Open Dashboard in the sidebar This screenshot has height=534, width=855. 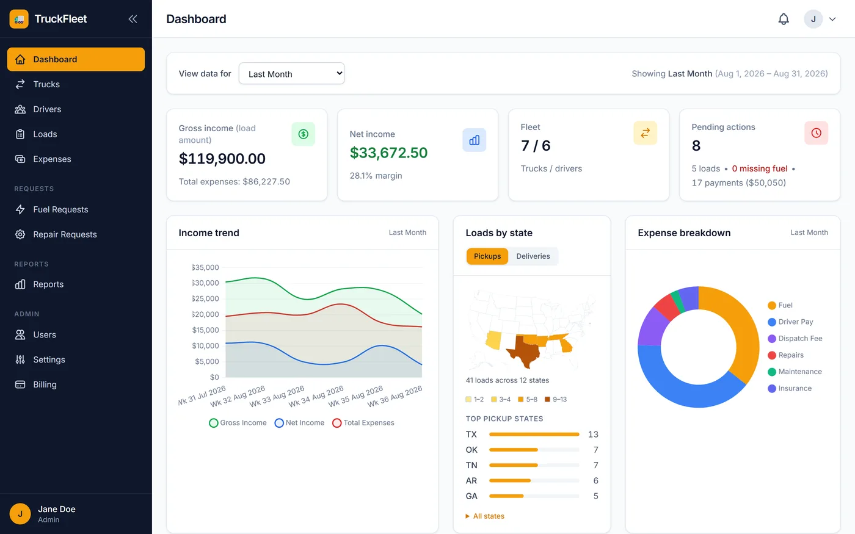tap(76, 59)
